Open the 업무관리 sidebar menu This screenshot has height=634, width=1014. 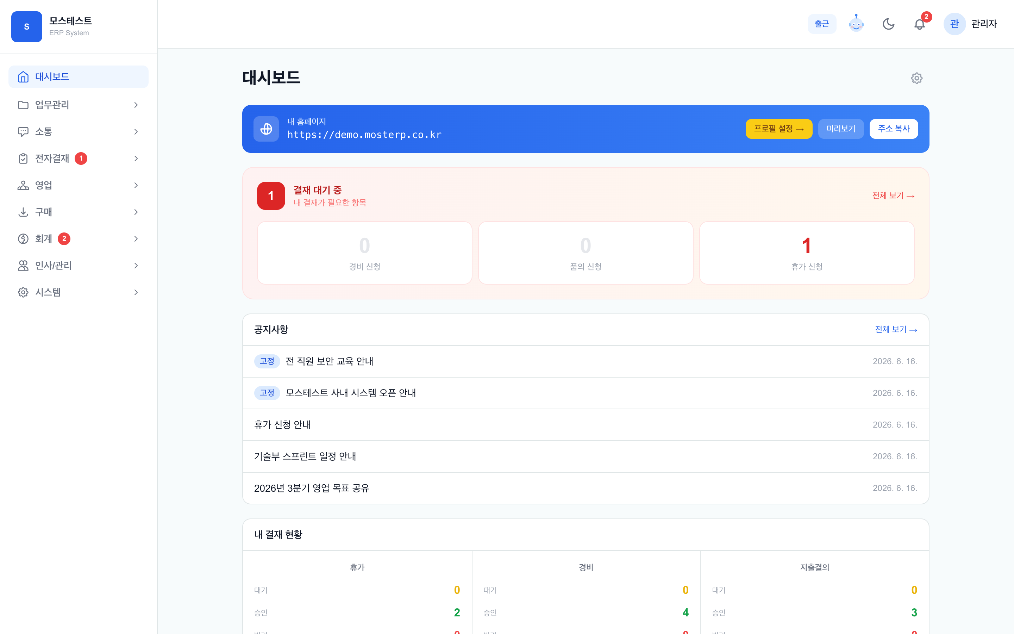(x=79, y=105)
